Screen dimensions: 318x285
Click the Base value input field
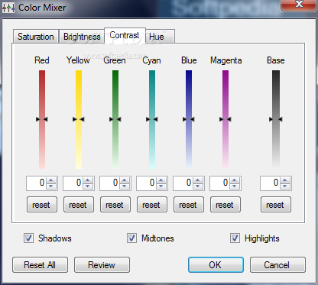pyautogui.click(x=271, y=183)
